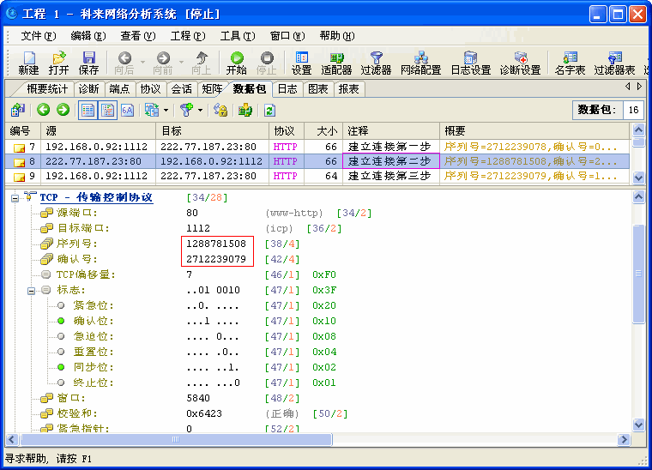Viewport: 652px width, 470px height.
Task: Click the first packet toolbar icon
Action: coord(18,110)
